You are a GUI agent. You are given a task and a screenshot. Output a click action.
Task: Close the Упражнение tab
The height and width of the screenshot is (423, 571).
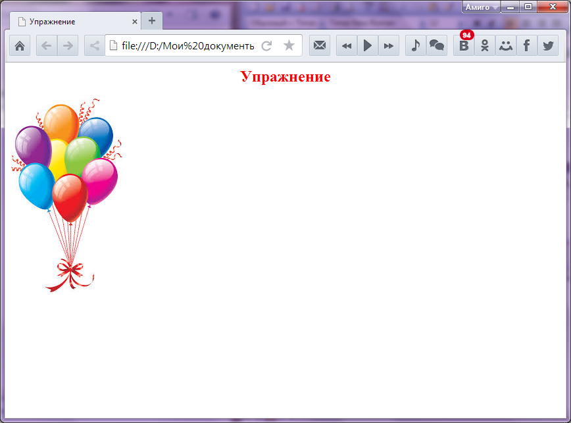[135, 22]
